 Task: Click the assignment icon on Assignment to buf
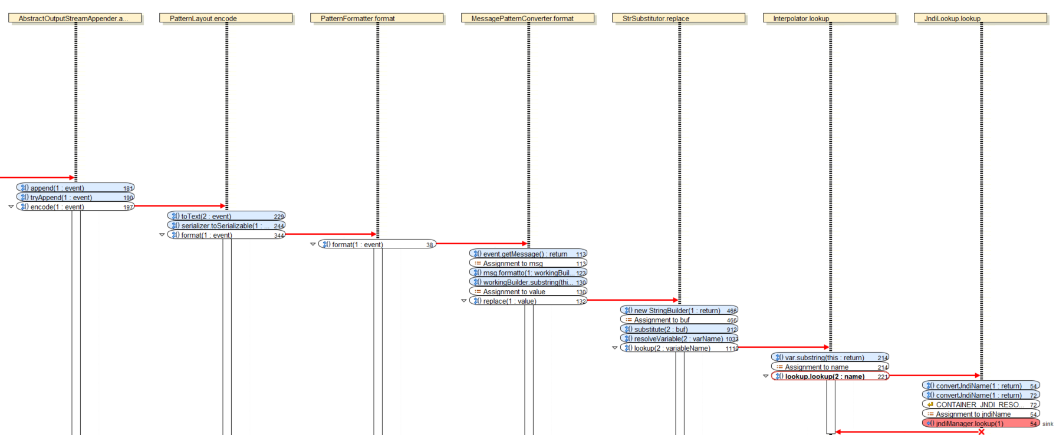629,320
